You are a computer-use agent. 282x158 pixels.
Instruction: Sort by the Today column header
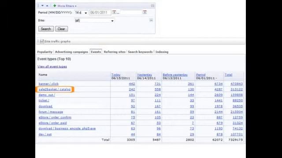(x=116, y=75)
